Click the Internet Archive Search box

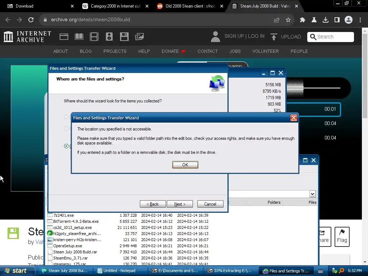331,37
